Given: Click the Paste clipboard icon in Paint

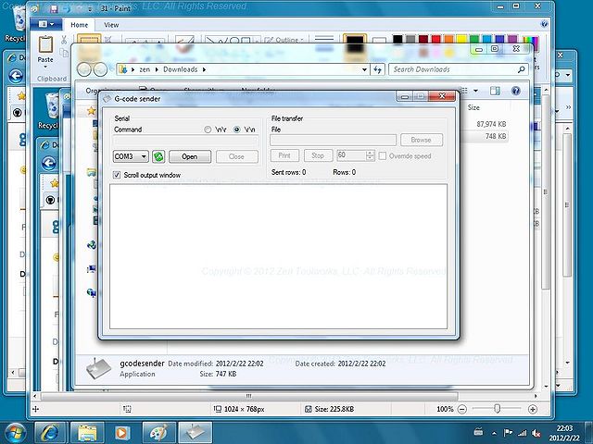Looking at the screenshot, I should 45,44.
